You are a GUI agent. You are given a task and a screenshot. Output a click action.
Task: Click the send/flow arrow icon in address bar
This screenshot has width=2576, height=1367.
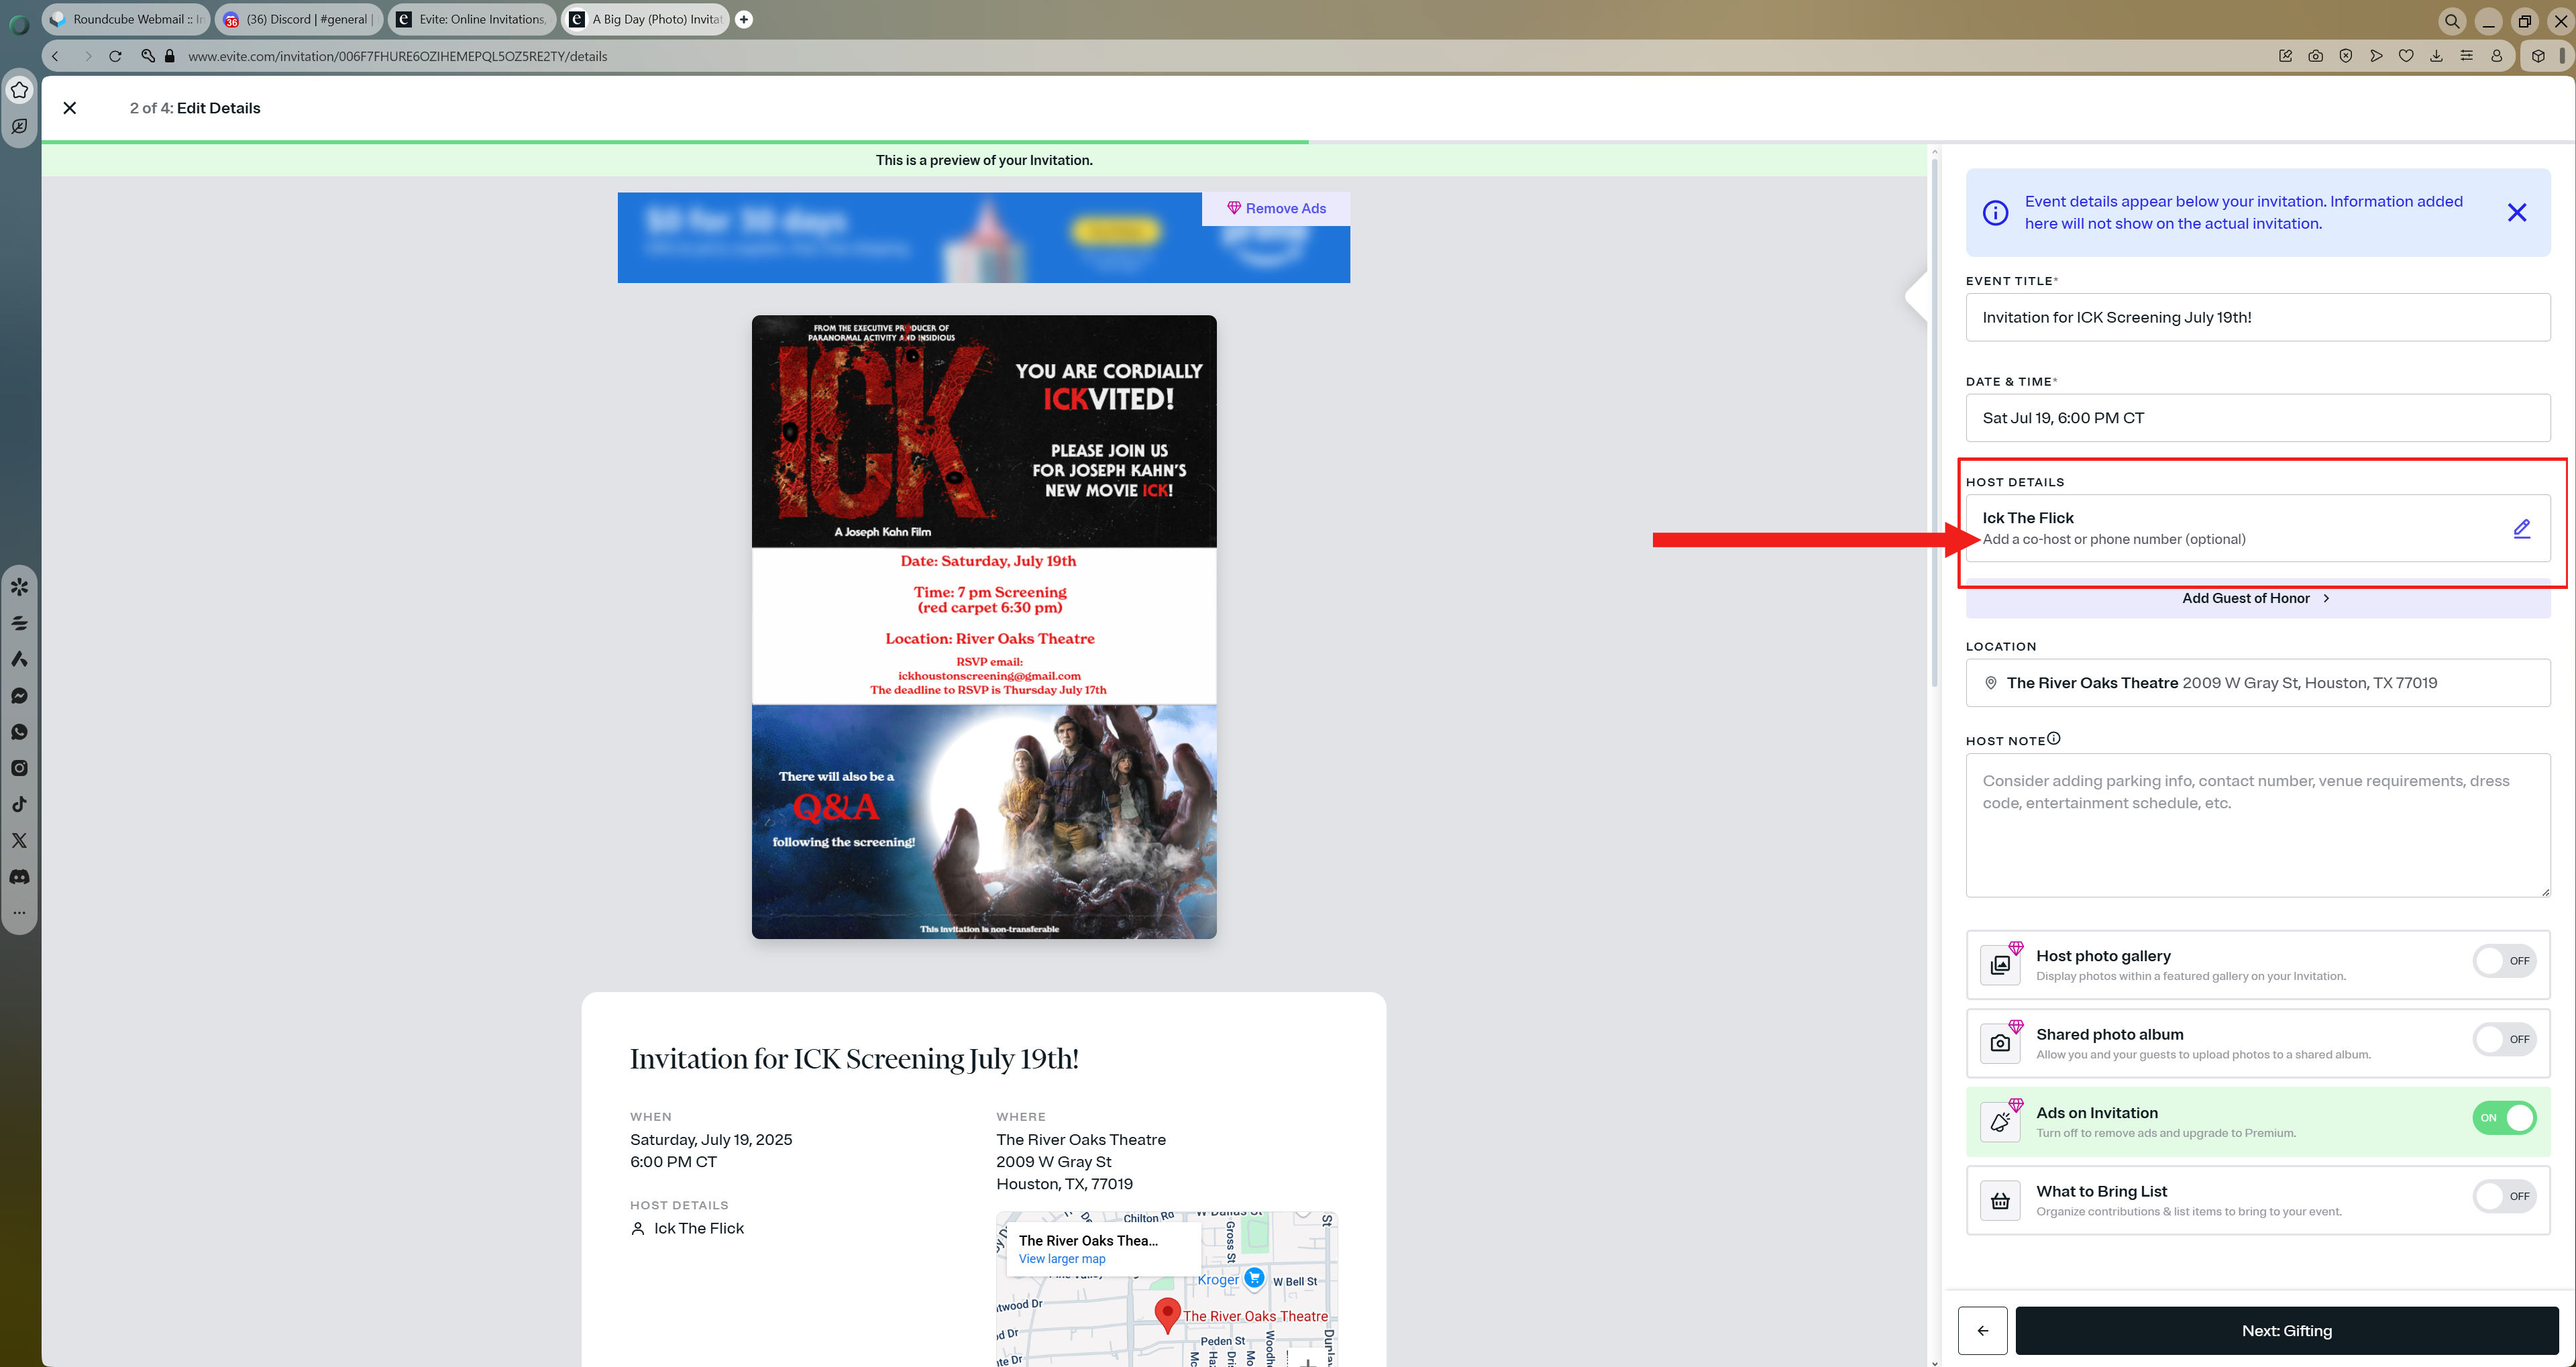(2376, 56)
